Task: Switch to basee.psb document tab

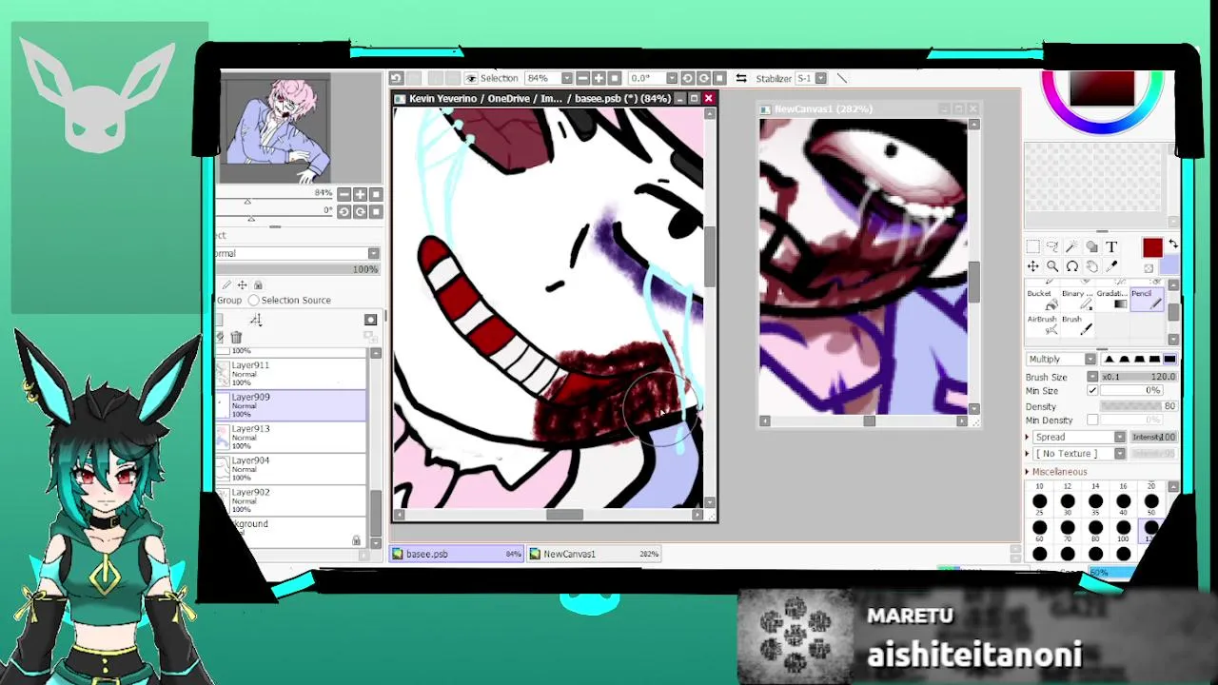Action: pos(457,554)
